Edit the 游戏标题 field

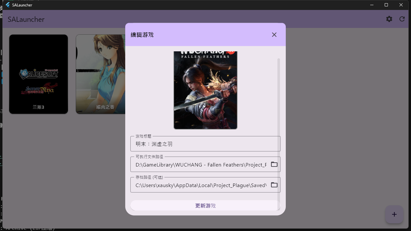[205, 144]
